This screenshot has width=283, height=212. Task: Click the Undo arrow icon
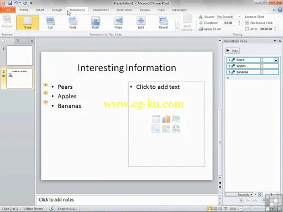click(x=16, y=3)
